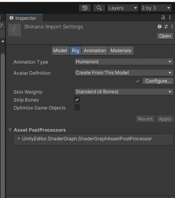175x198 pixels.
Task: Click the left panel scroll-up arrow
Action: pyautogui.click(x=3, y=41)
